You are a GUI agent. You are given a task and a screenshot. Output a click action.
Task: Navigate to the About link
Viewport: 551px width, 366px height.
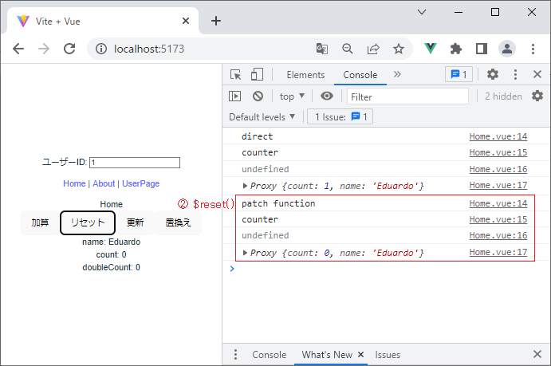click(x=104, y=183)
